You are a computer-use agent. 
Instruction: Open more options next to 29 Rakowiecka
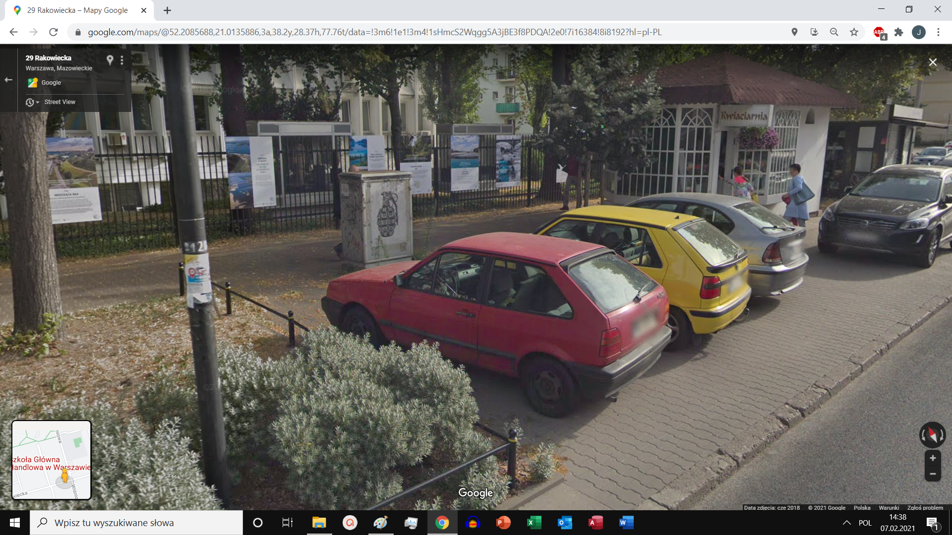(x=122, y=60)
